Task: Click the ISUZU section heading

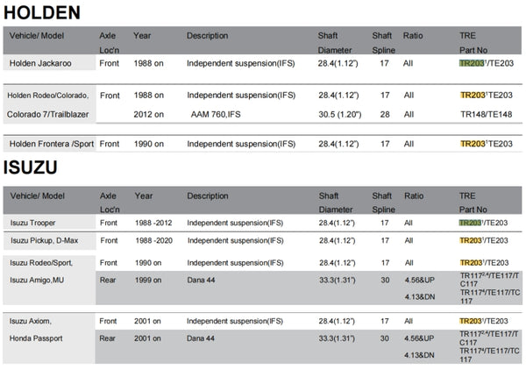Action: (33, 168)
